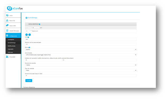Screen dimensions: 167x99
Task: Click the Número de fax personalizado field
Action: coord(81,44)
